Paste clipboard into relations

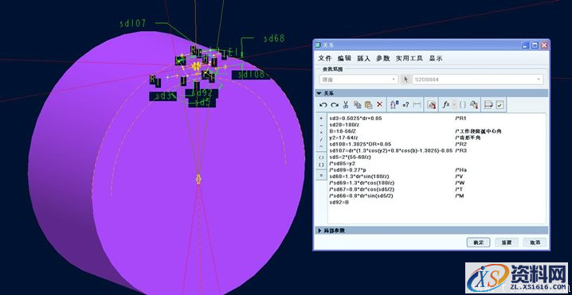click(368, 105)
